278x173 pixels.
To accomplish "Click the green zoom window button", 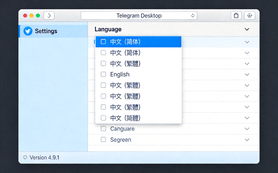I will click(38, 16).
